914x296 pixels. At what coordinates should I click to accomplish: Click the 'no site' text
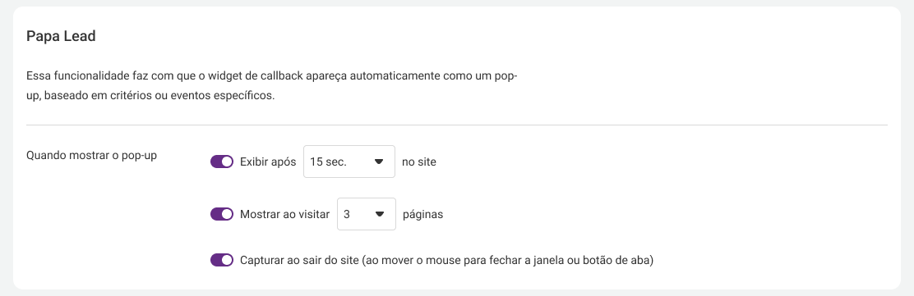[x=419, y=162]
